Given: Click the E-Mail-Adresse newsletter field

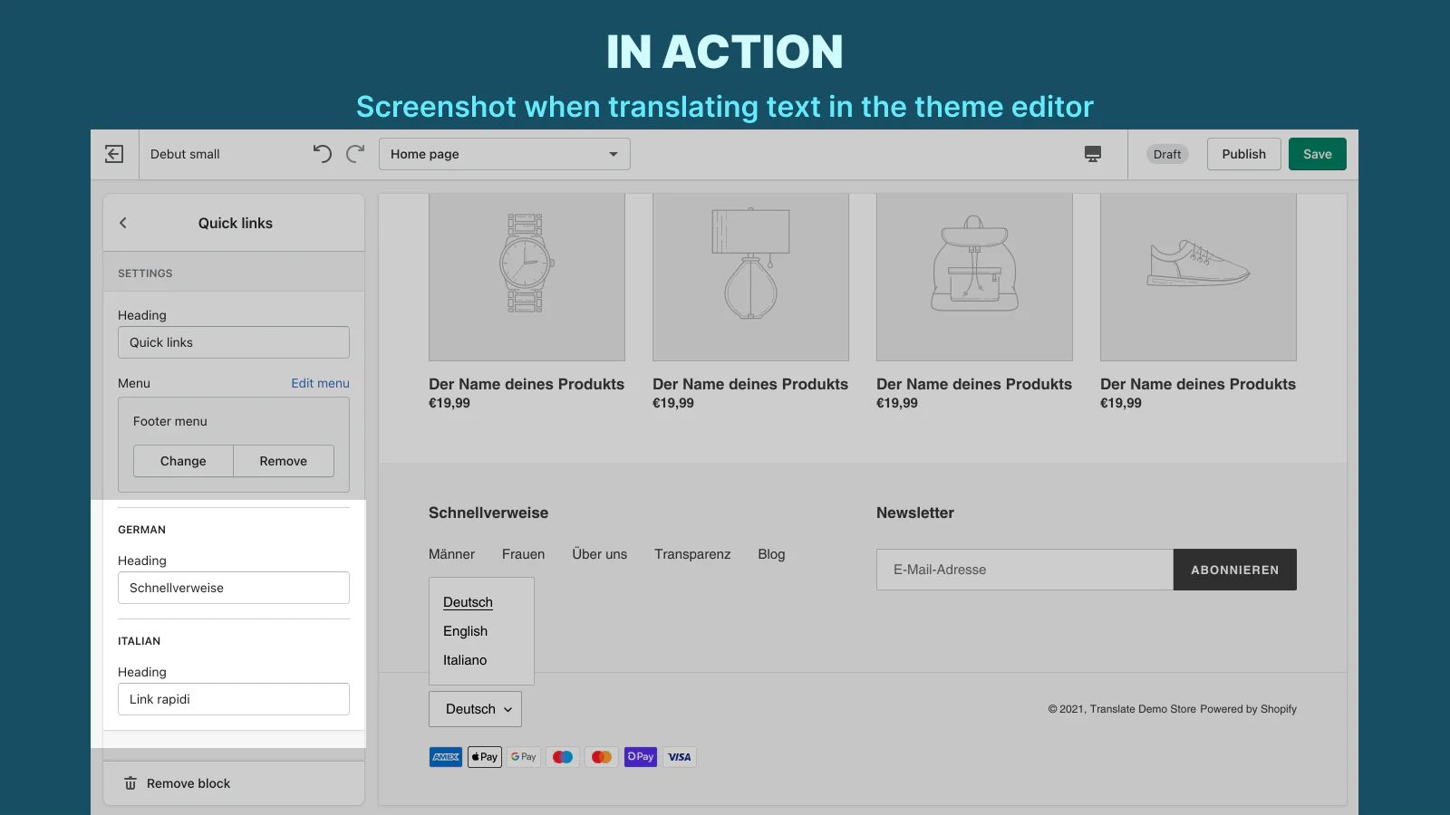Looking at the screenshot, I should (x=1025, y=570).
